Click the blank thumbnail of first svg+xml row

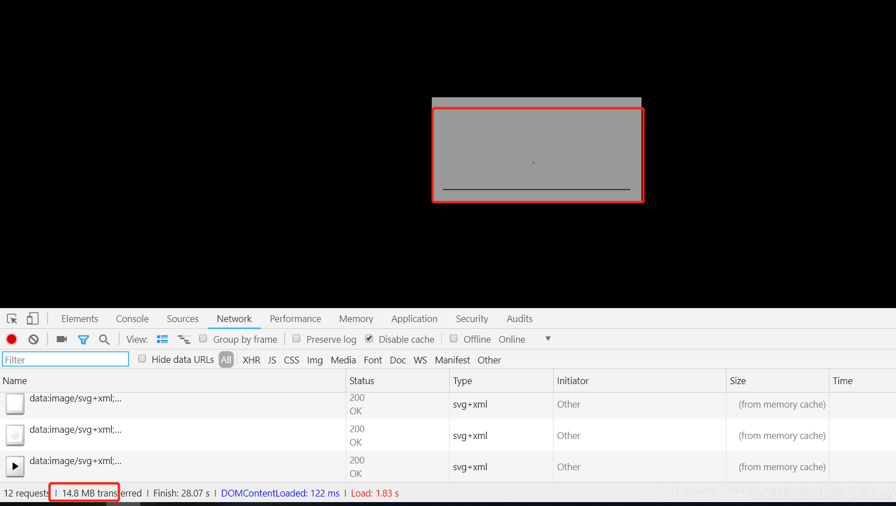tap(15, 404)
